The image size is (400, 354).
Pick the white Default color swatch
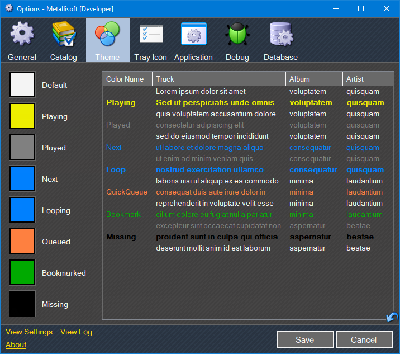[22, 85]
